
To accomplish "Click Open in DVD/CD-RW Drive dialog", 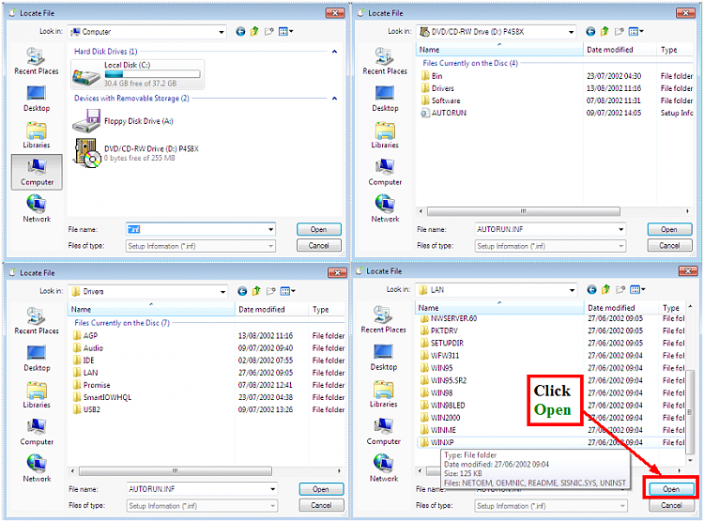I will pyautogui.click(x=669, y=229).
